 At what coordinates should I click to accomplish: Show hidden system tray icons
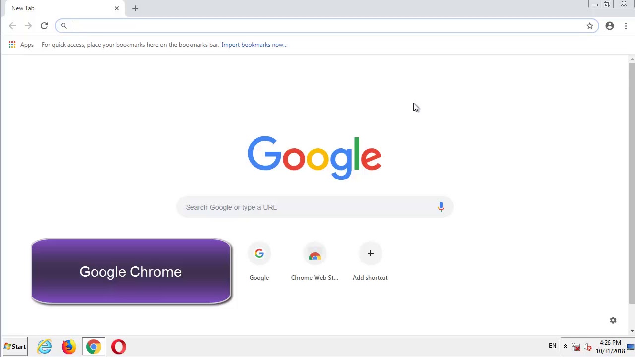[x=565, y=346]
